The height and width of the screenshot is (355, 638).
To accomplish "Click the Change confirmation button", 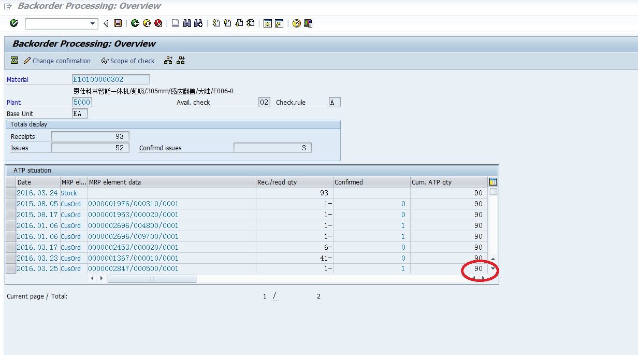I will pos(57,61).
